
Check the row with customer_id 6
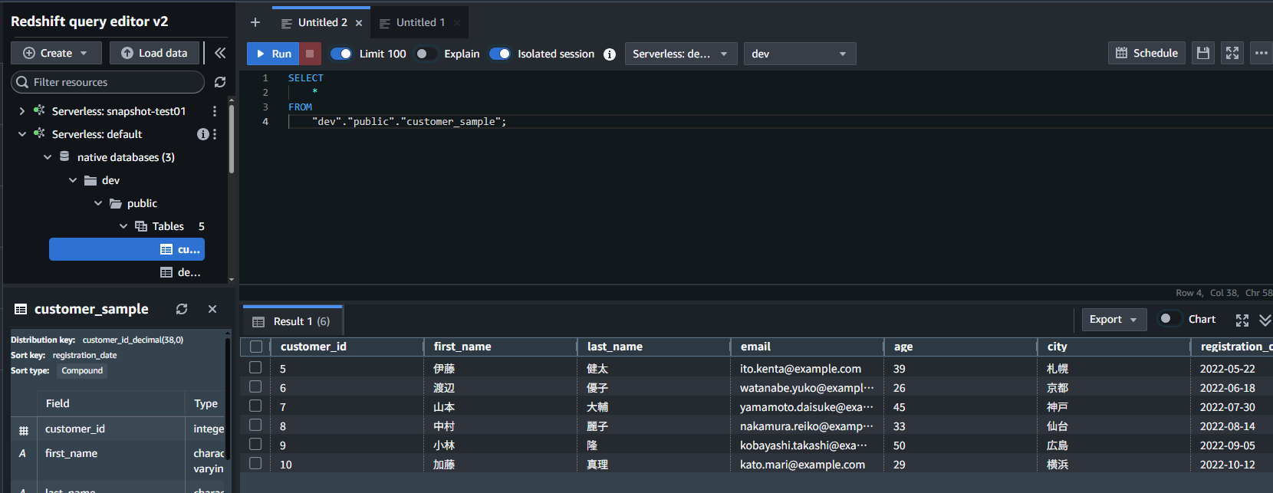[255, 386]
